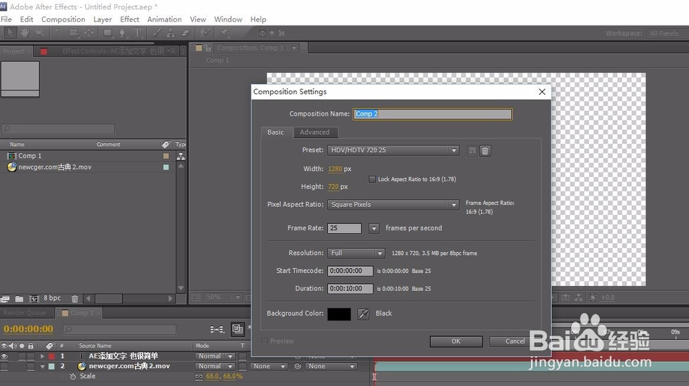Select the Brush tool
The height and width of the screenshot is (386, 689).
[156, 32]
